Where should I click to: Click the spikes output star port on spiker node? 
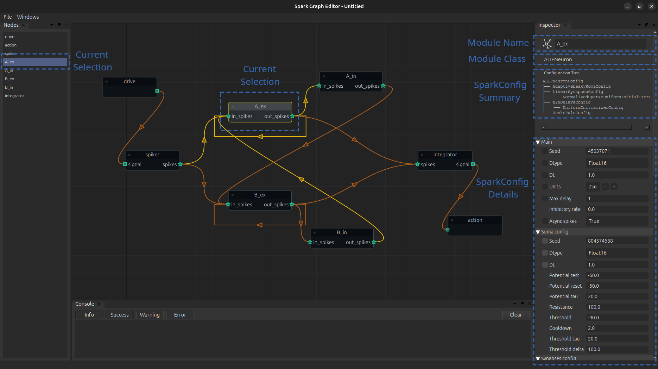[x=180, y=164]
